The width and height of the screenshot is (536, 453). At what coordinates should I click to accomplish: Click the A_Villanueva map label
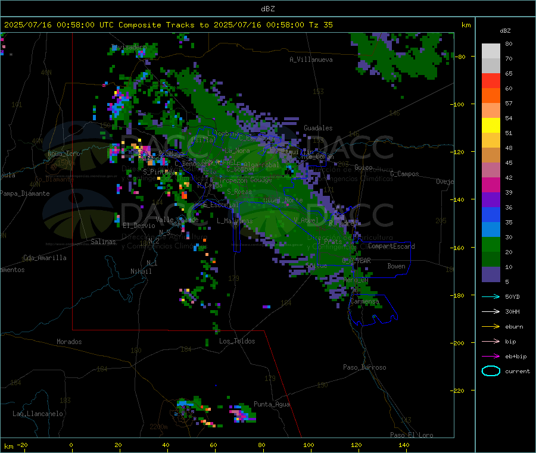coord(311,60)
